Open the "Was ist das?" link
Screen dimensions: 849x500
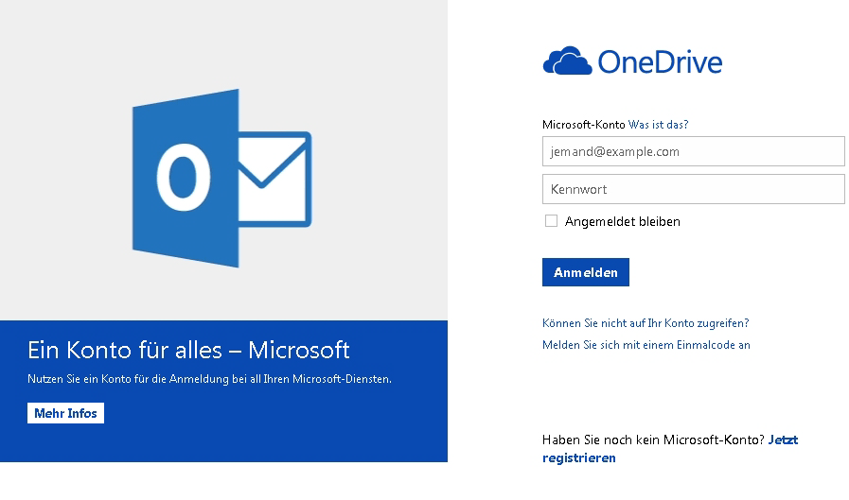point(658,124)
